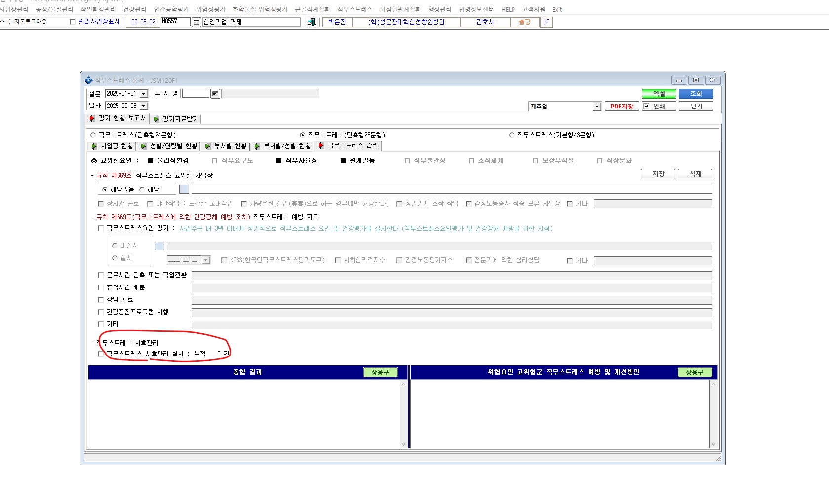
Task: Click the department lookup icon beside 부서명
Action: pyautogui.click(x=215, y=94)
